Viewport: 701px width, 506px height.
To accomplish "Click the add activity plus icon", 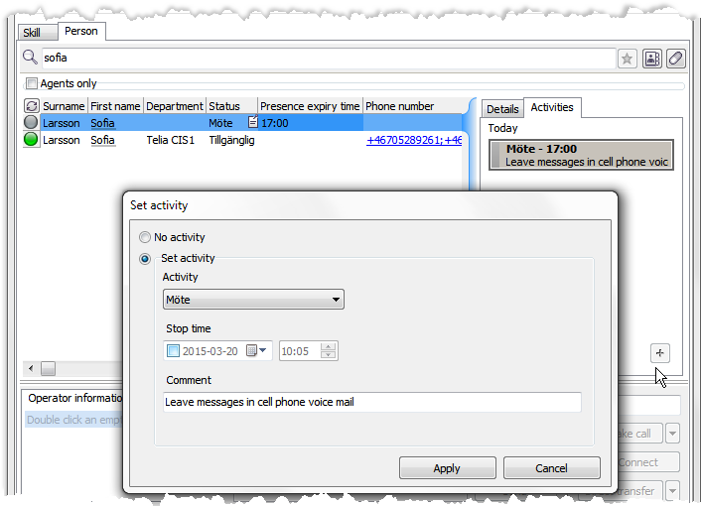I will pyautogui.click(x=661, y=352).
